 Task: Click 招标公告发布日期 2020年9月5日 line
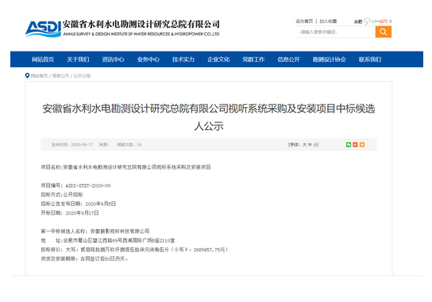point(79,204)
